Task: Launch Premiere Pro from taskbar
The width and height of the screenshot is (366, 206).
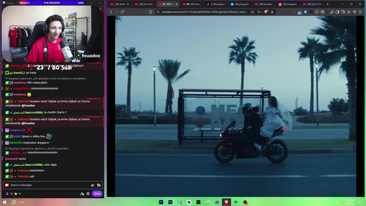Action: [x=161, y=202]
